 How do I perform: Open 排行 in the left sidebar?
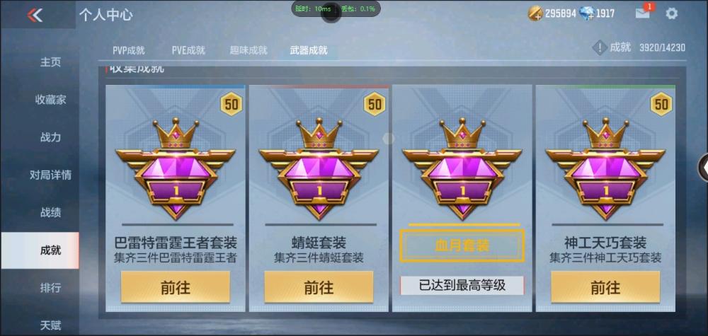tap(50, 288)
